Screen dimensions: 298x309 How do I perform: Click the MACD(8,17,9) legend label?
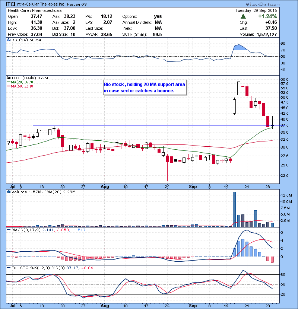pyautogui.click(x=26, y=230)
